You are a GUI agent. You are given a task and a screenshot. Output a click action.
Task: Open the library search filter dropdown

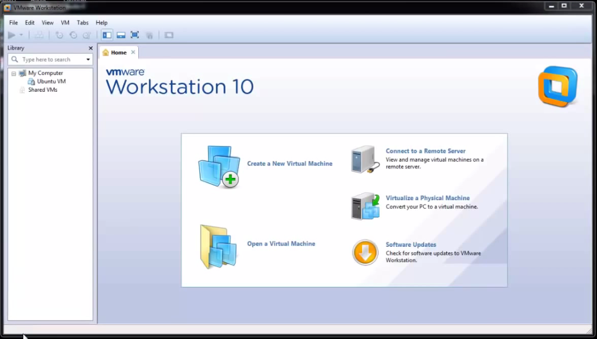click(88, 60)
